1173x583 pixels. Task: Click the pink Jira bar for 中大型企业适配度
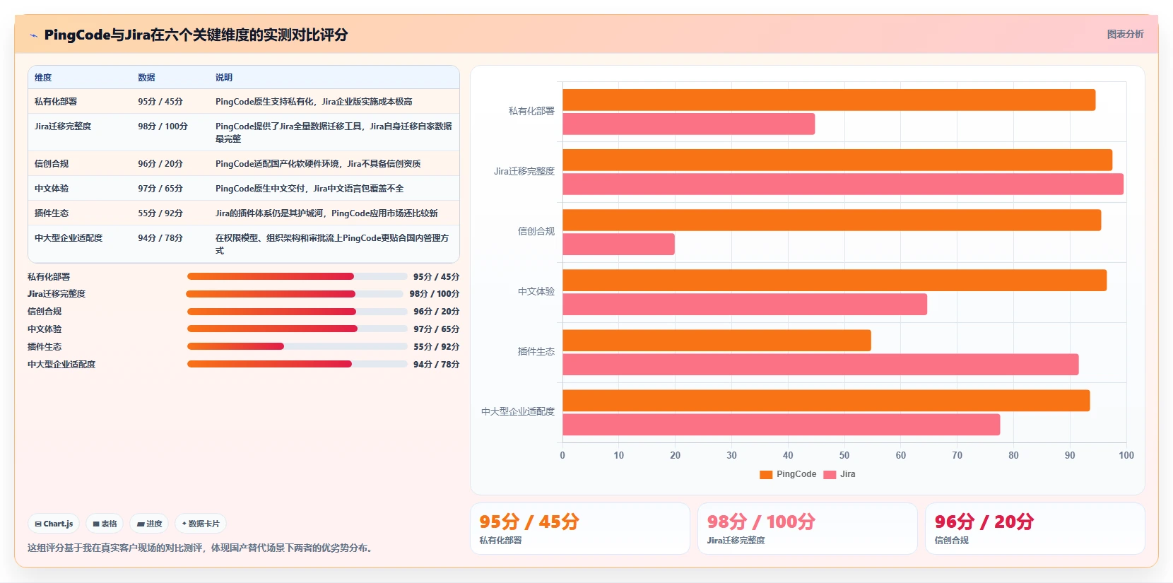[x=782, y=425]
